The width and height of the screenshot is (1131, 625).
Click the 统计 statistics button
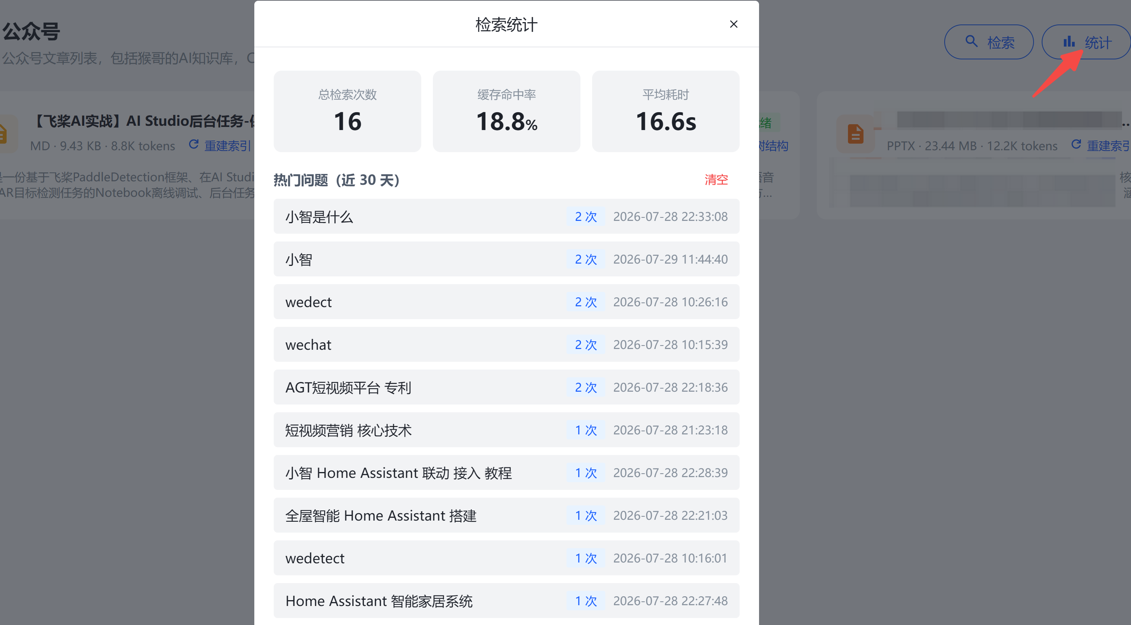coord(1086,42)
